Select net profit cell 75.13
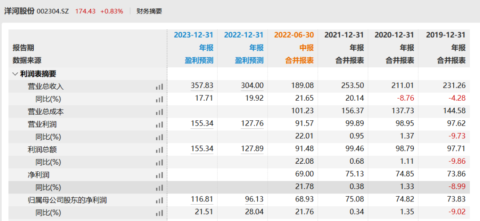The width and height of the screenshot is (480, 221). coord(355,174)
